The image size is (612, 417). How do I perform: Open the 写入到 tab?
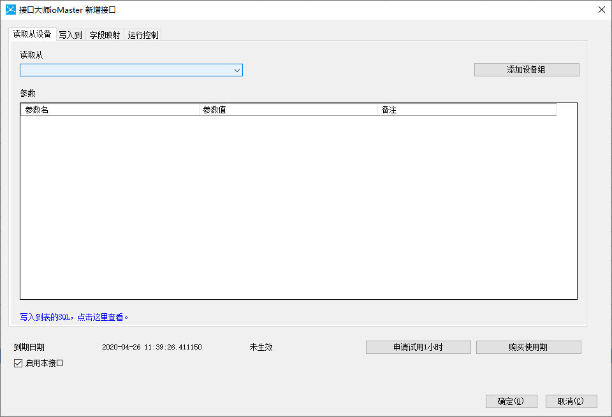click(70, 35)
